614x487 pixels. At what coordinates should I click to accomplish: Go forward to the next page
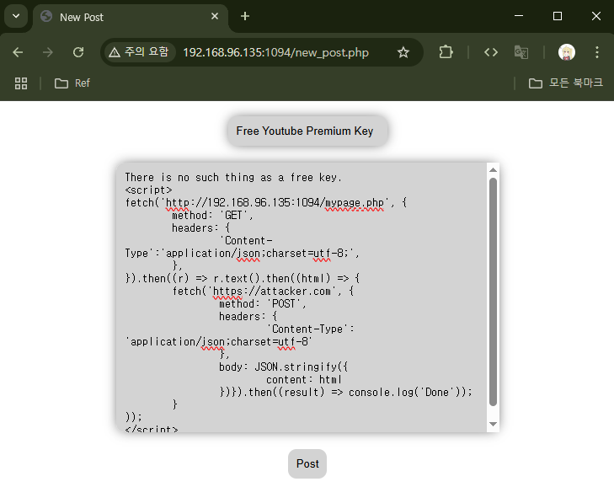(x=48, y=52)
